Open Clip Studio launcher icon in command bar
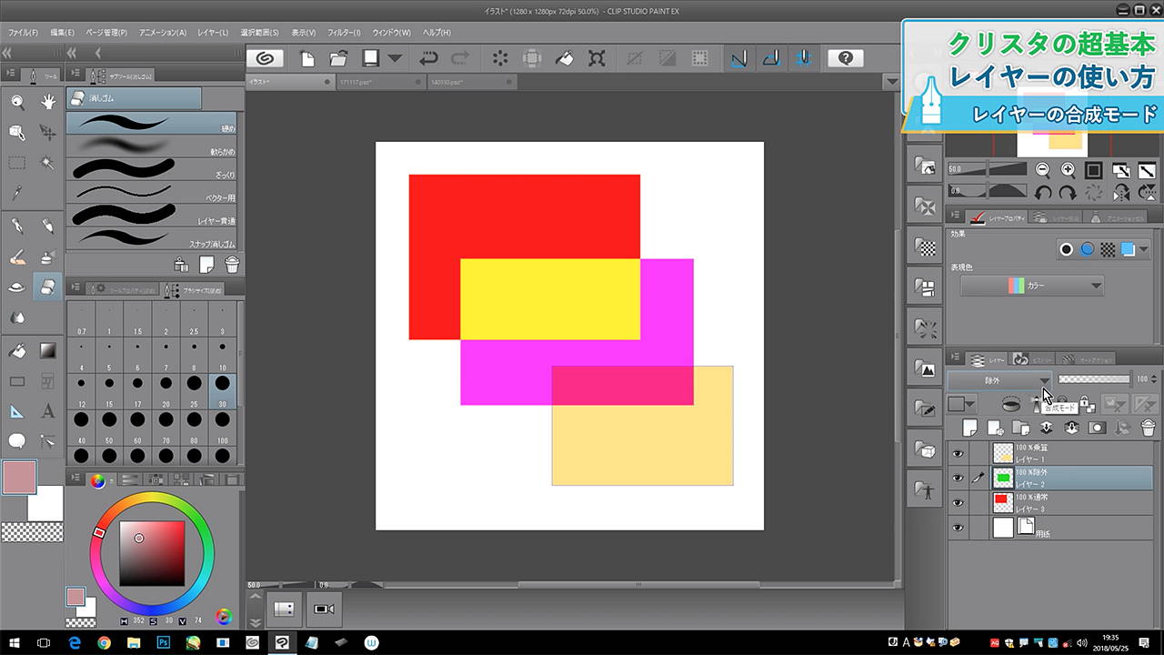The image size is (1164, 655). (265, 58)
